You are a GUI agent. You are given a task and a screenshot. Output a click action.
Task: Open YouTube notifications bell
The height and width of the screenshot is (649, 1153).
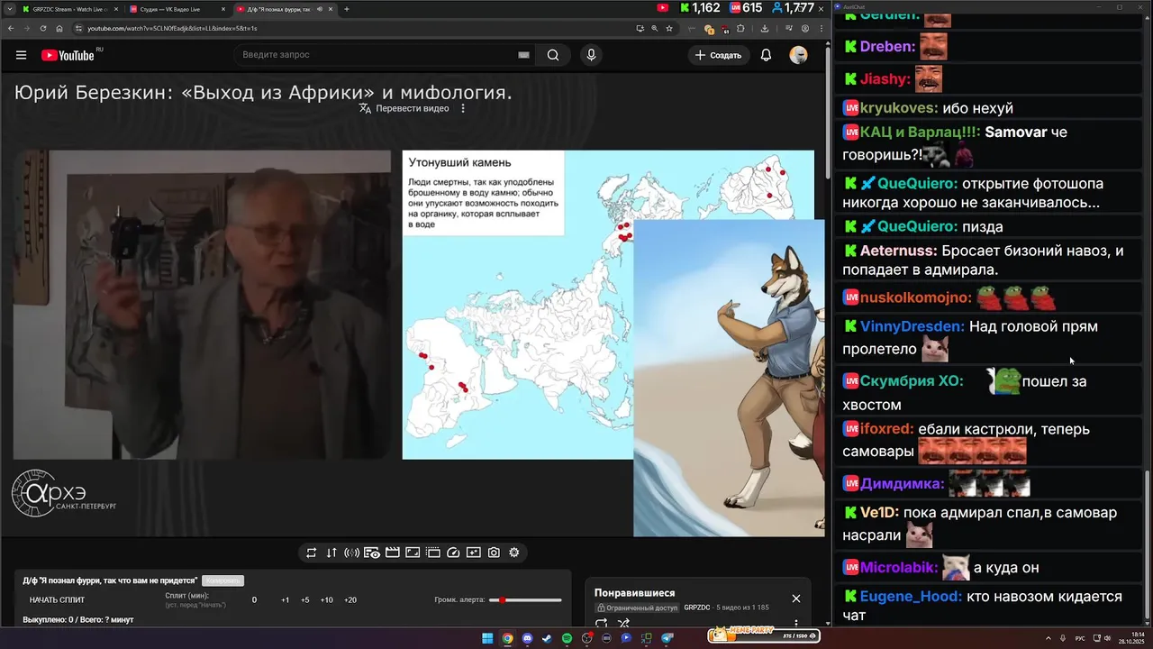point(766,55)
